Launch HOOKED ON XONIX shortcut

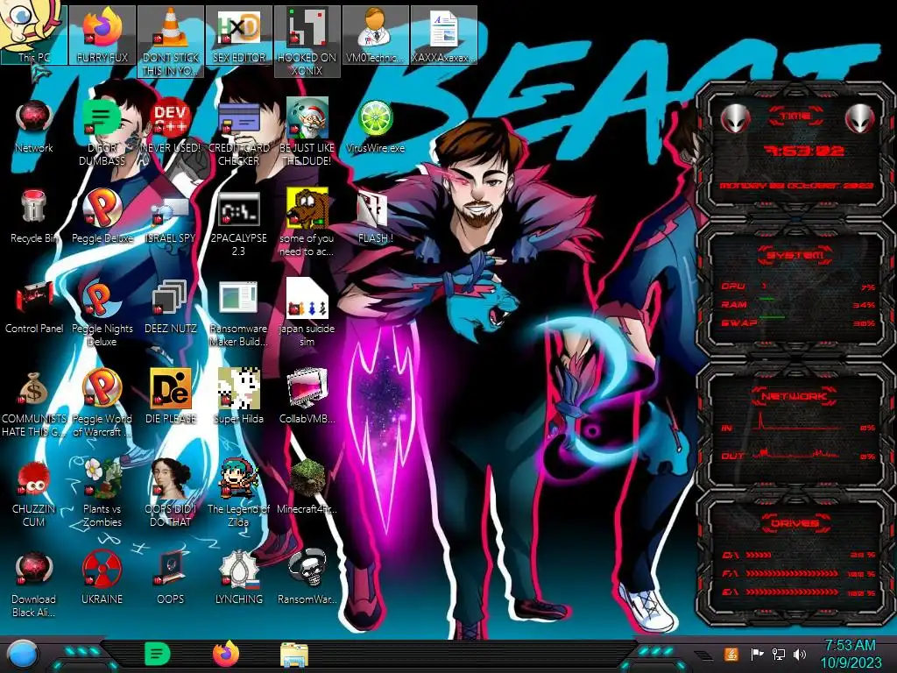tap(307, 42)
